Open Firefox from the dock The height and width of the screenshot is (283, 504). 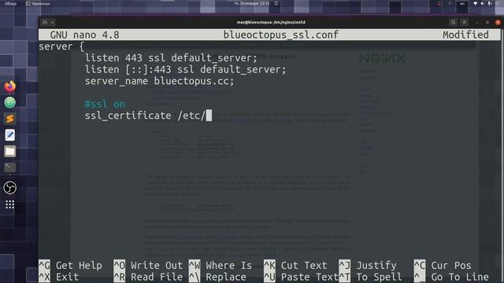tap(10, 86)
